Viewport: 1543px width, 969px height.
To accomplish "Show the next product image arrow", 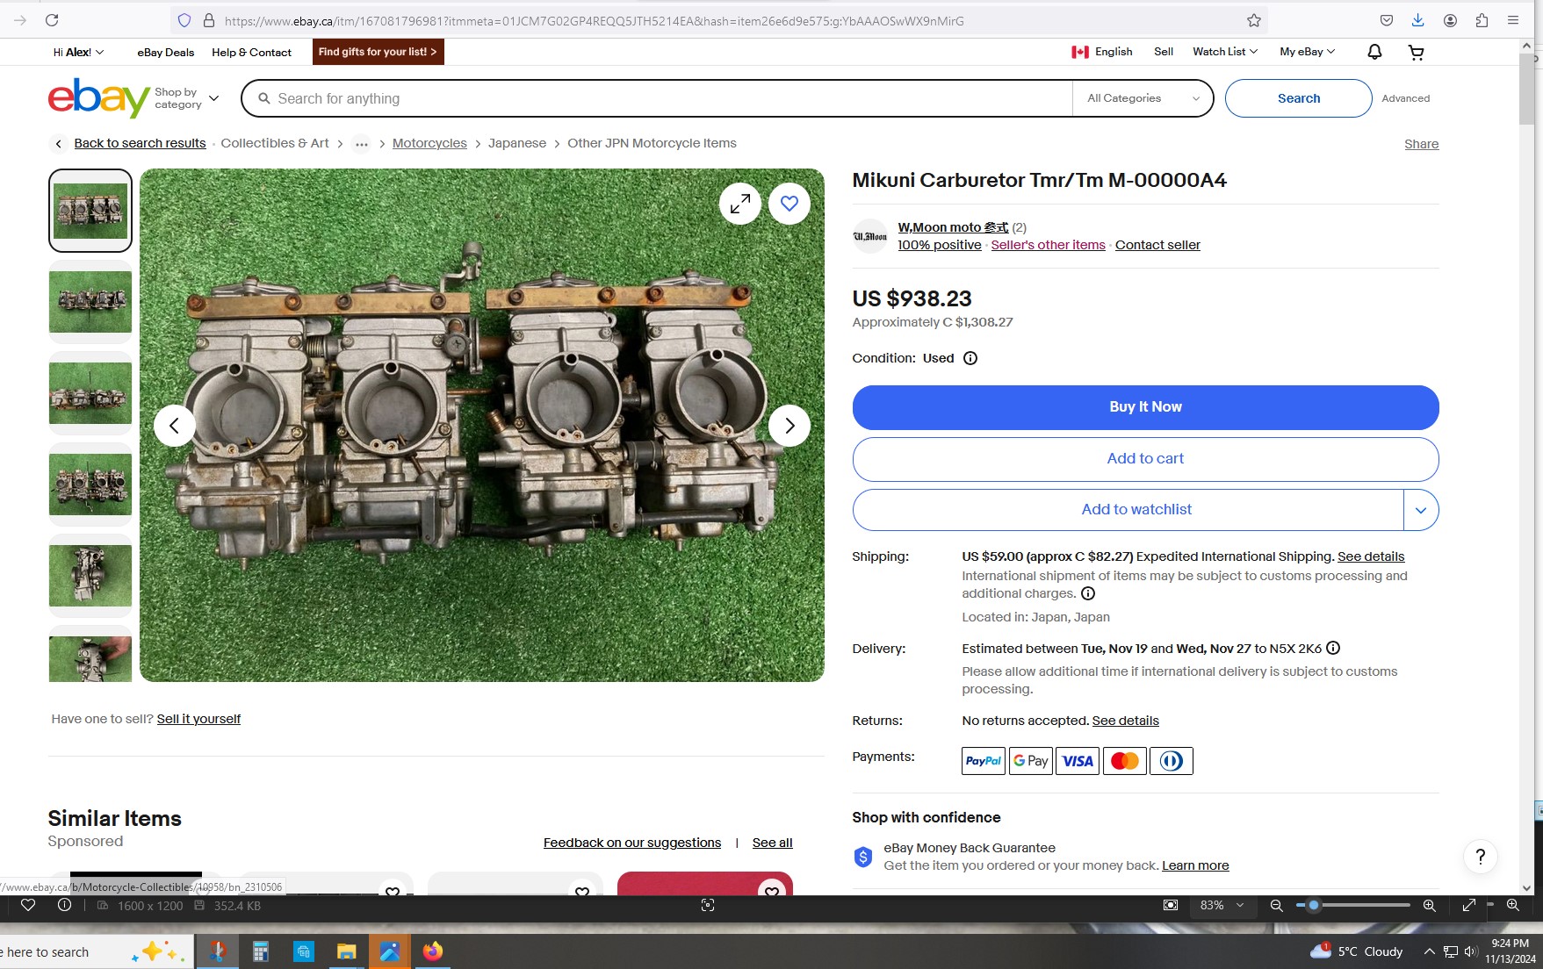I will point(789,426).
